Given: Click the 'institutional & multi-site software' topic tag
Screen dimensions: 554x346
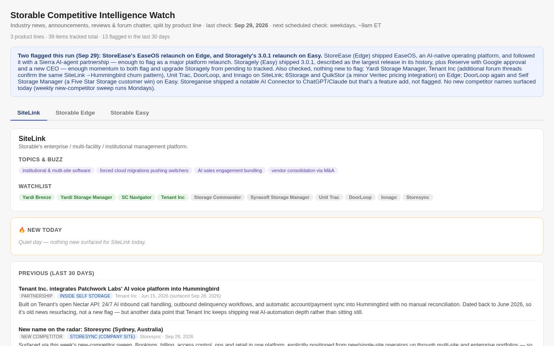Looking at the screenshot, I should (56, 170).
